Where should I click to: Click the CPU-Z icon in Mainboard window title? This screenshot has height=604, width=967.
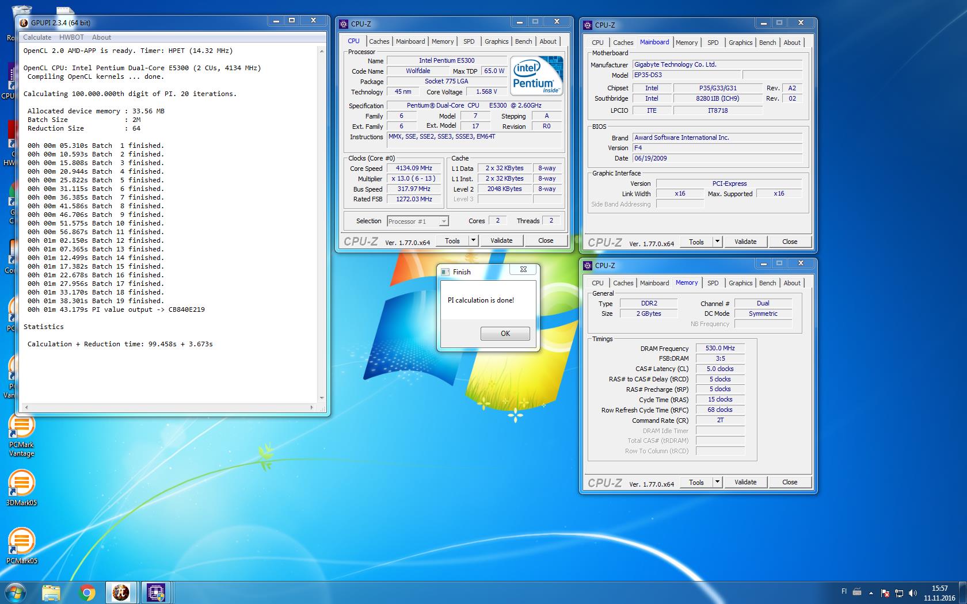click(588, 25)
